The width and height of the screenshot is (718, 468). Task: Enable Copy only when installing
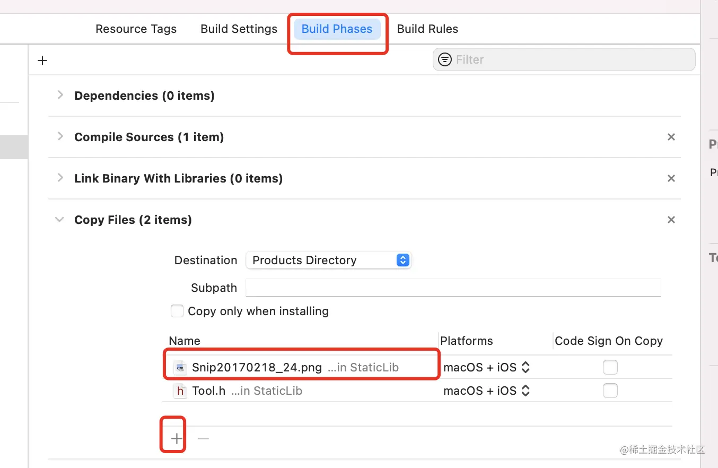click(x=177, y=311)
